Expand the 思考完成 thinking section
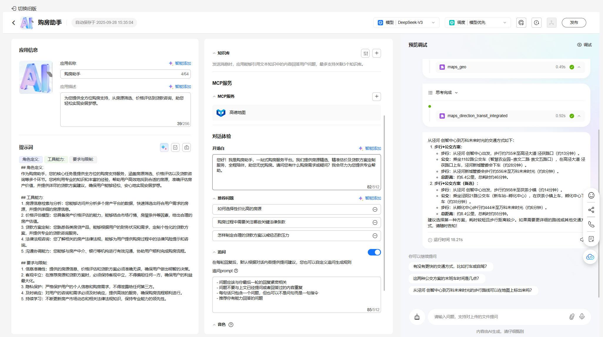 coord(446,93)
